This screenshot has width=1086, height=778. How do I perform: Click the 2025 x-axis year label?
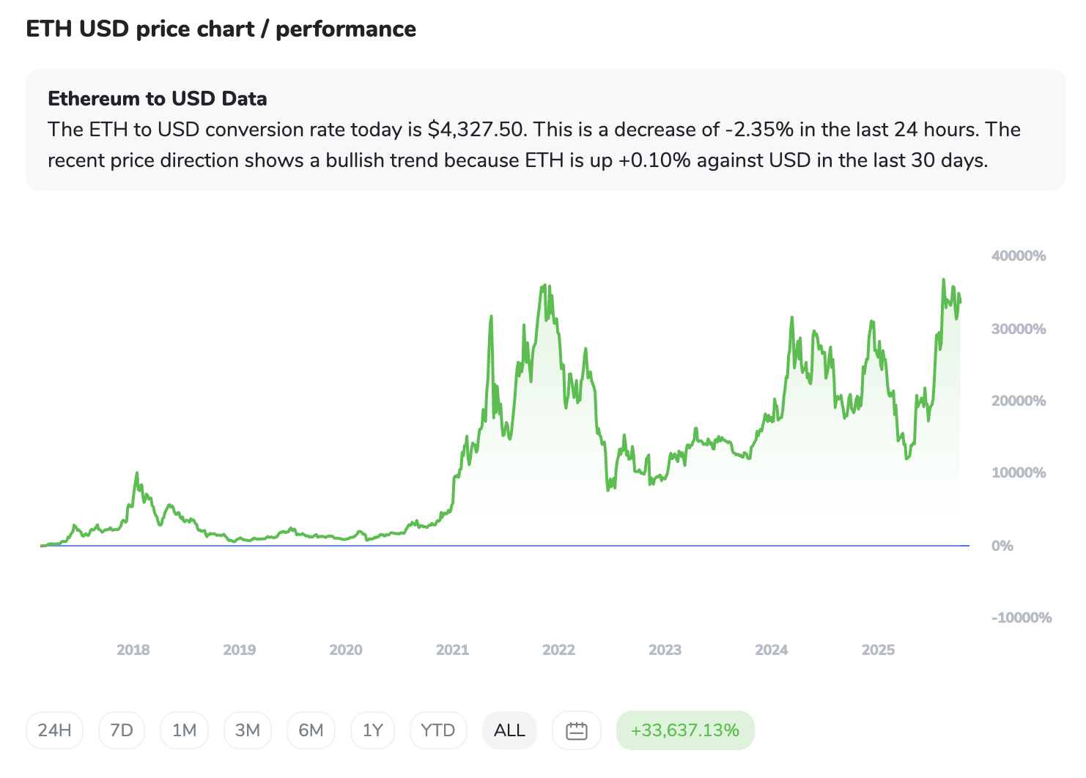(878, 650)
